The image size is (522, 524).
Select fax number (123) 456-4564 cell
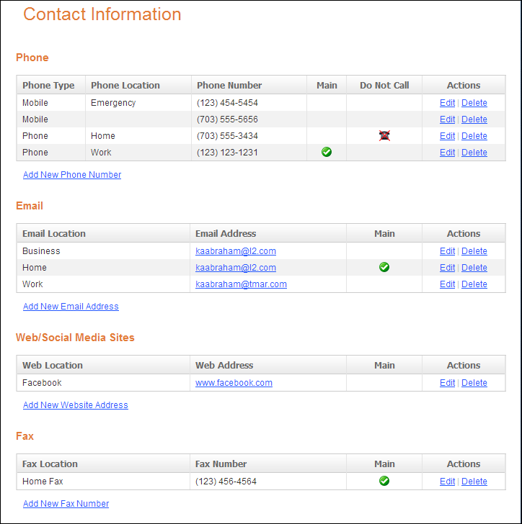(x=268, y=482)
